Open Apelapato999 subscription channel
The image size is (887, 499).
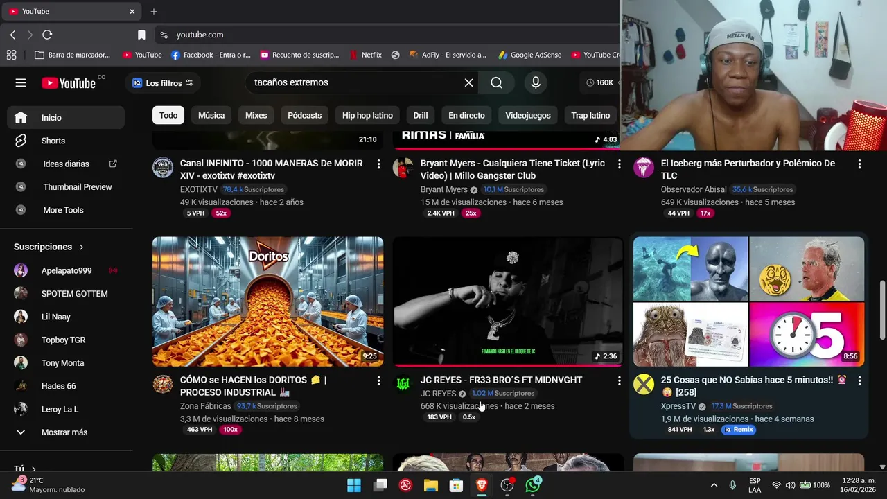[66, 270]
